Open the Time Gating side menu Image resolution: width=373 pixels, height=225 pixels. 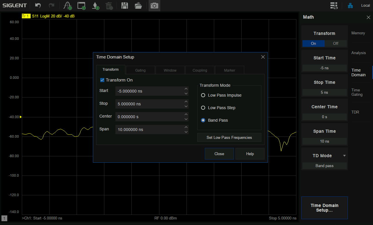tap(357, 92)
